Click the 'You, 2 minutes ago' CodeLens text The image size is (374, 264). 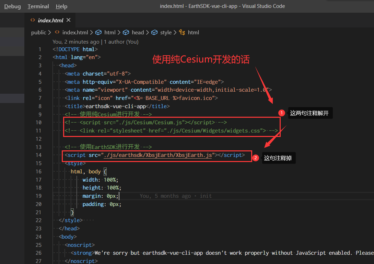point(76,42)
